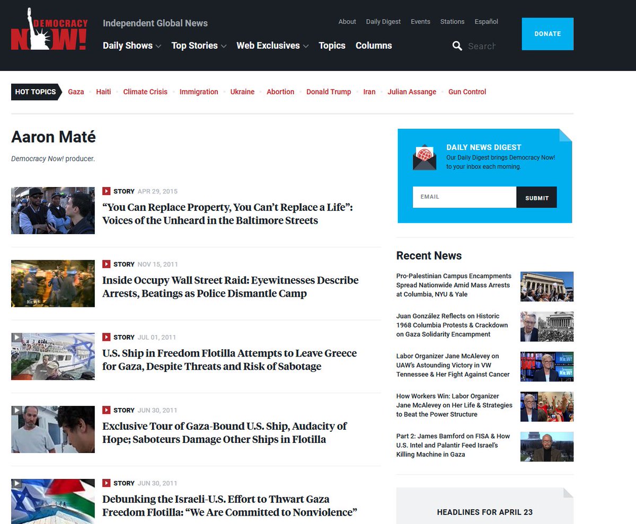Select the Abortion hot topic

280,92
